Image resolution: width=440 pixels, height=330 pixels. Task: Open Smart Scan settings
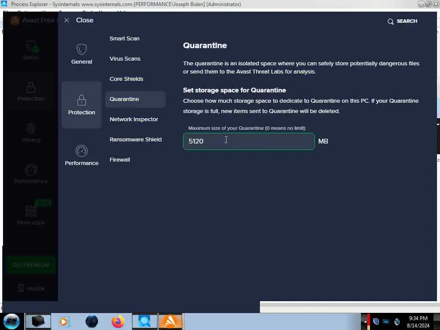click(x=125, y=38)
